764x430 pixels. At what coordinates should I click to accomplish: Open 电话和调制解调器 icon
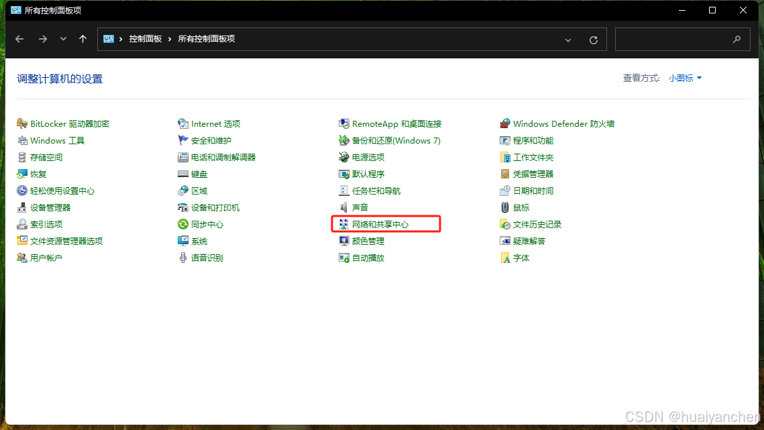pyautogui.click(x=182, y=158)
